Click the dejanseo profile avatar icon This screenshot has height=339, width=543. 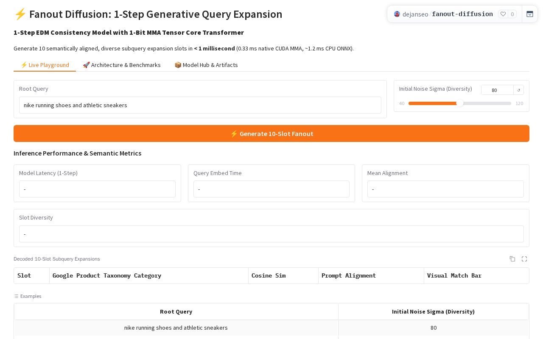397,14
